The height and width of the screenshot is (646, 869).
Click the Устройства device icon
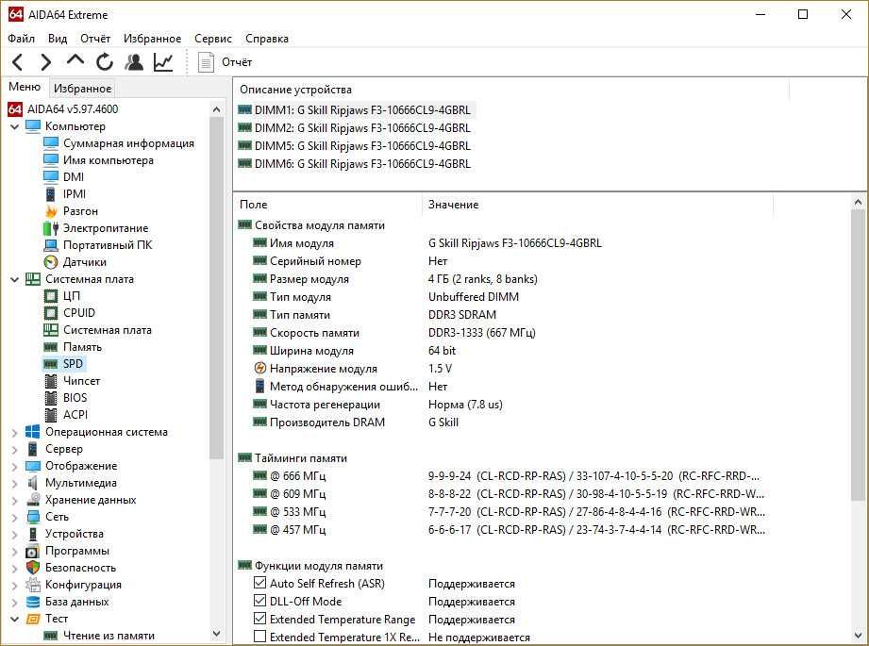coord(33,534)
